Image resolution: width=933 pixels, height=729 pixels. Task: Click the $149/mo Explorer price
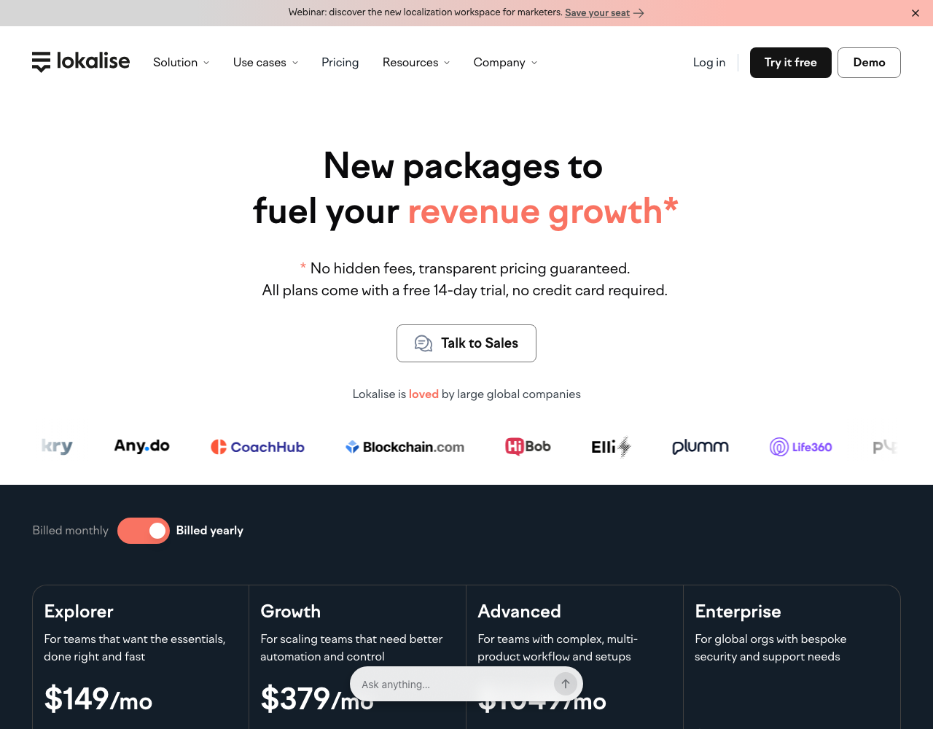[x=98, y=699]
